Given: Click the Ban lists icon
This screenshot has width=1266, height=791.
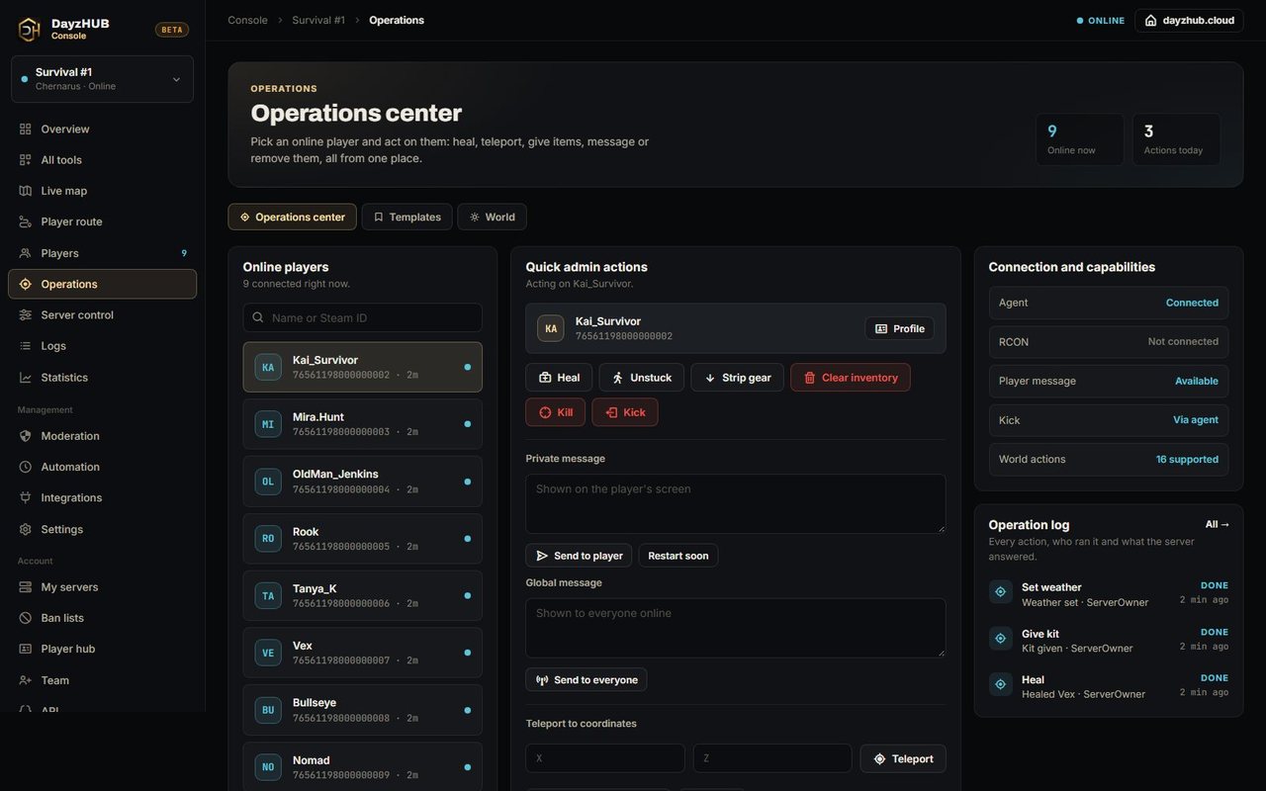Looking at the screenshot, I should (26, 618).
